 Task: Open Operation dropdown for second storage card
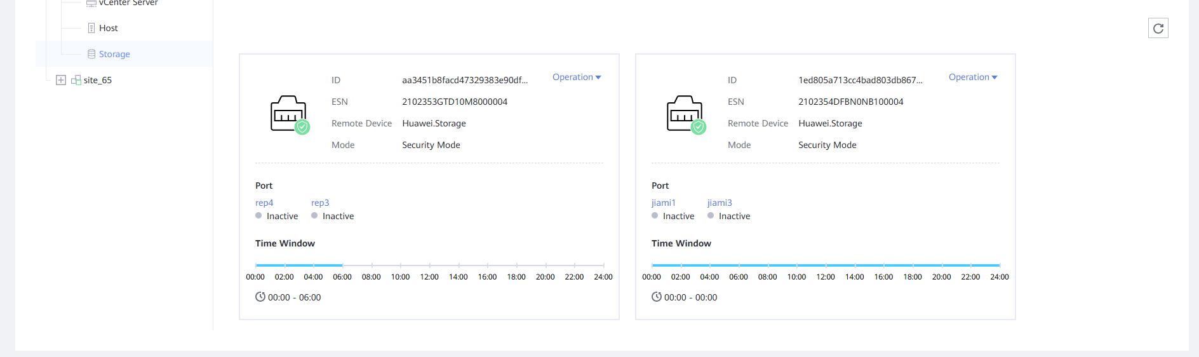click(x=972, y=77)
